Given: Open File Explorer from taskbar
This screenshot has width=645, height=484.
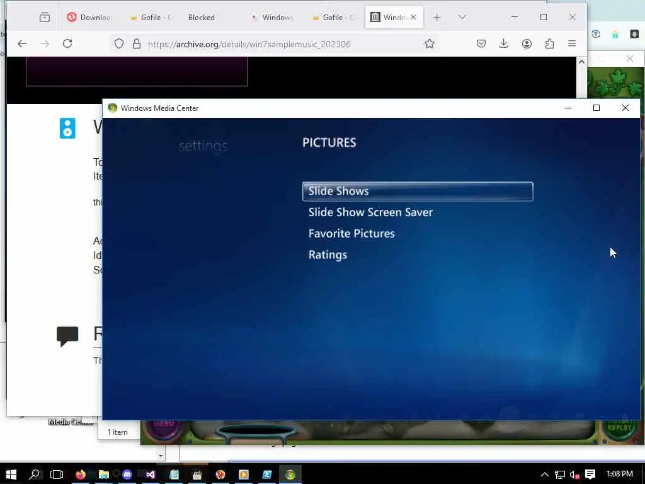Looking at the screenshot, I should pos(104,474).
